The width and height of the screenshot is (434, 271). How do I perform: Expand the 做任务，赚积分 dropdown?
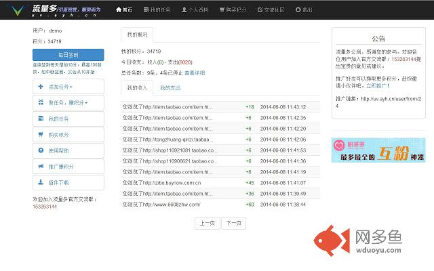point(68,102)
